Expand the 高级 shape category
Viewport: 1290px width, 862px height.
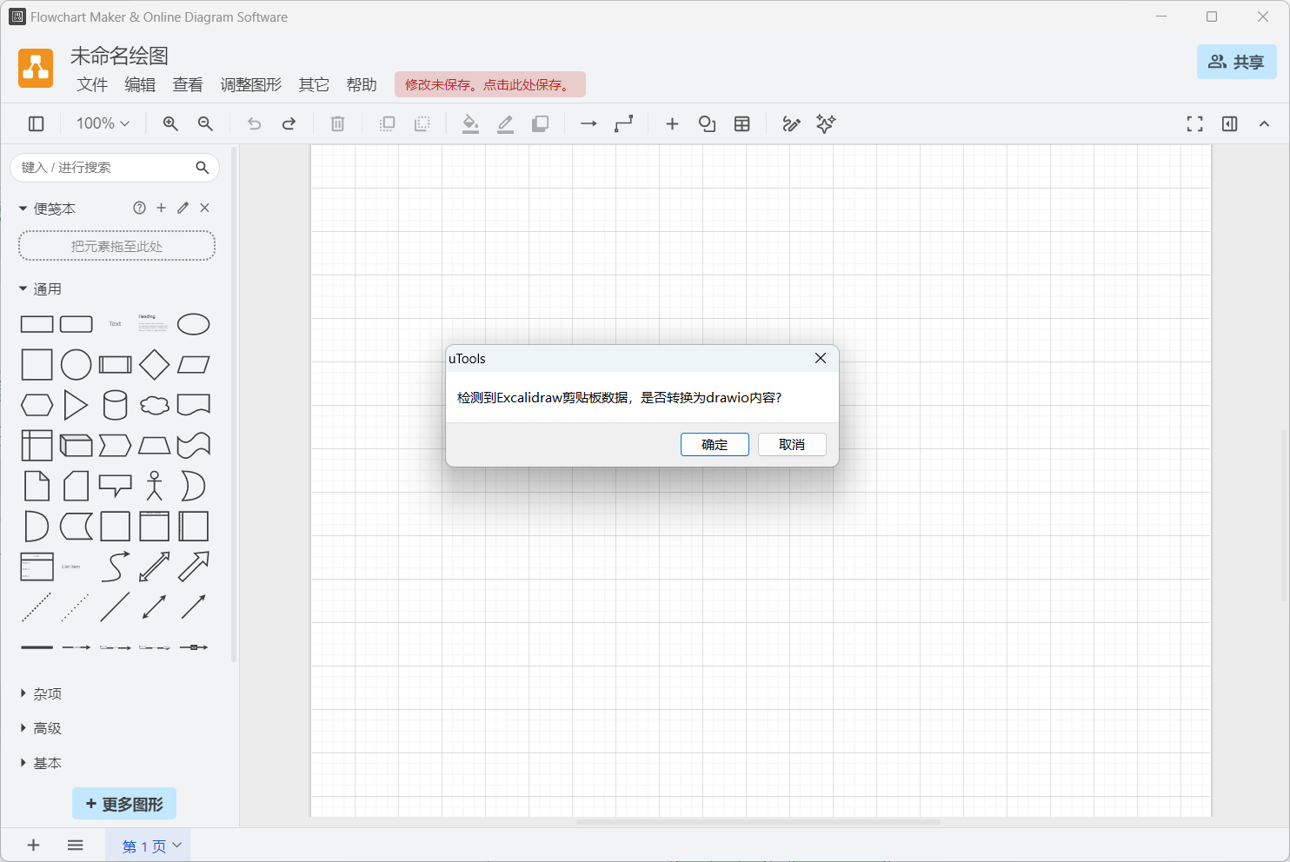(x=47, y=728)
